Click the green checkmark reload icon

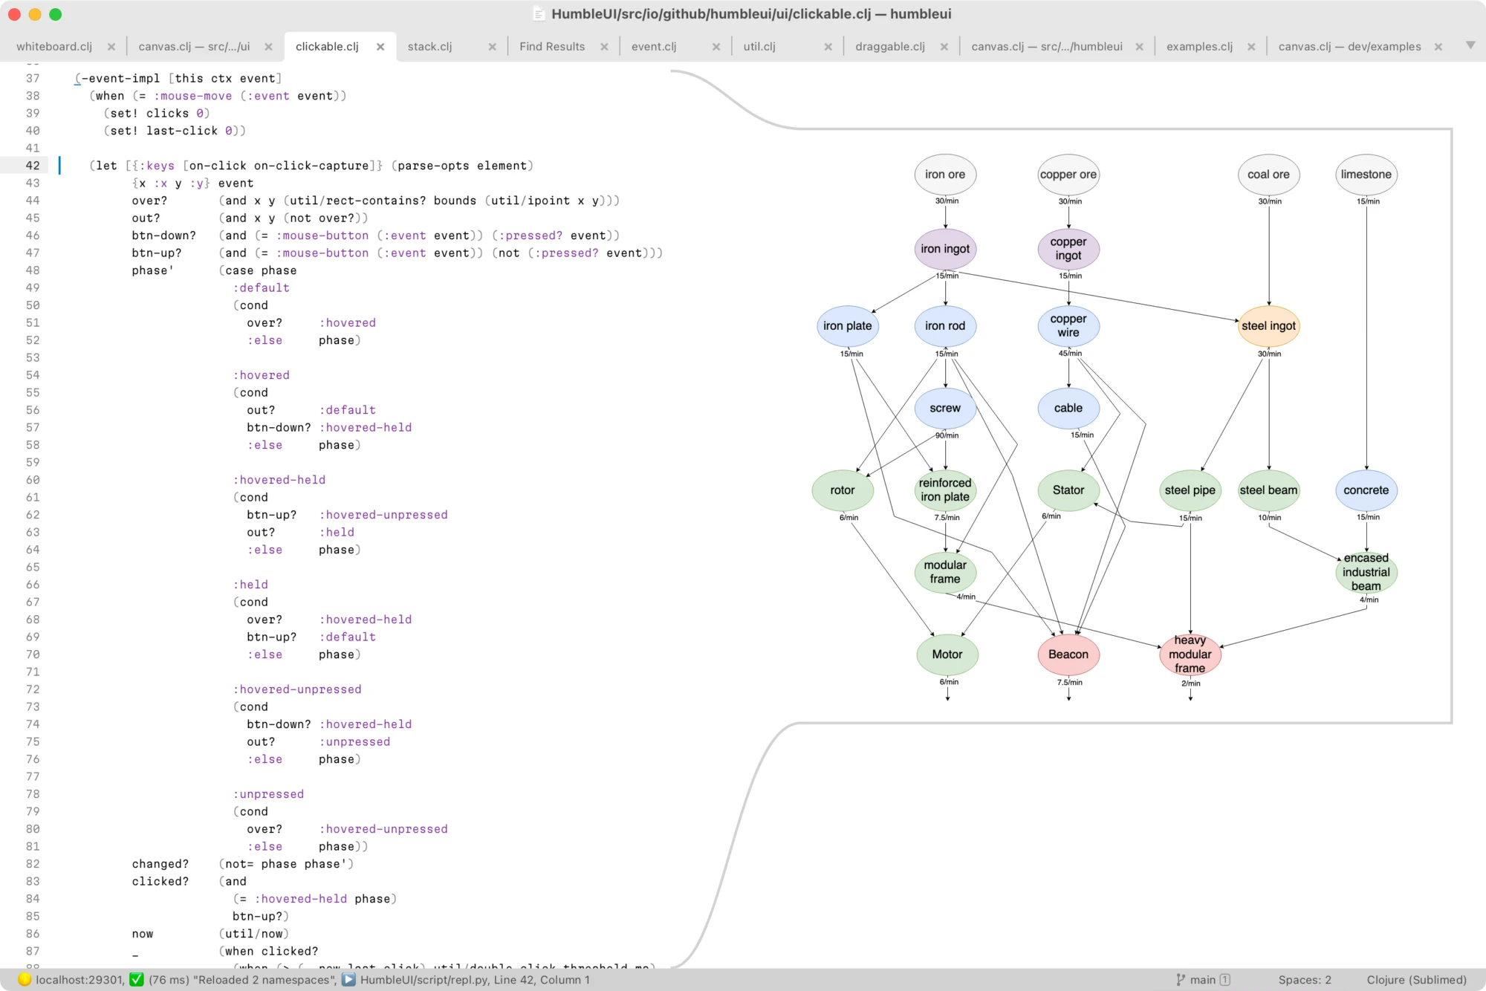pyautogui.click(x=137, y=980)
